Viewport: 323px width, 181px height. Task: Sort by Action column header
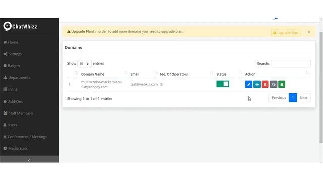(250, 74)
